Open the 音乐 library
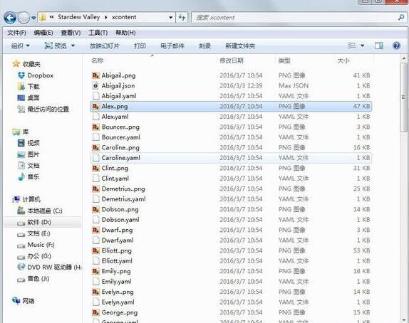This screenshot has height=323, width=409. (29, 176)
